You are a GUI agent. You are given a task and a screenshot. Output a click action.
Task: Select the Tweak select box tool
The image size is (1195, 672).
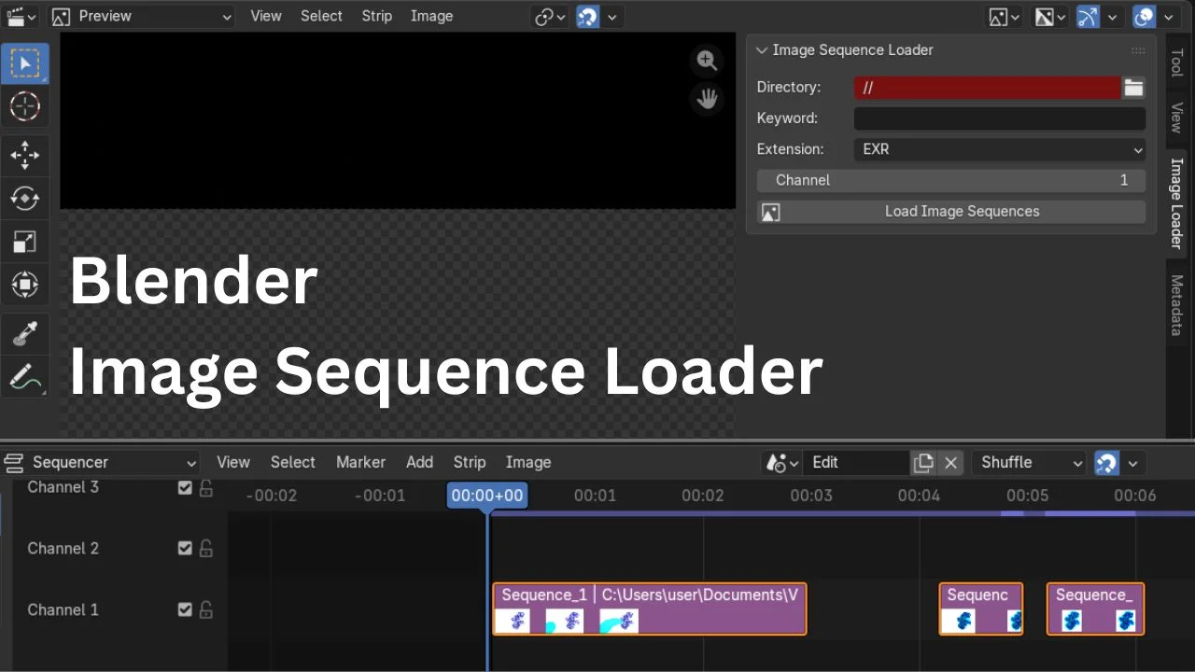pos(24,63)
